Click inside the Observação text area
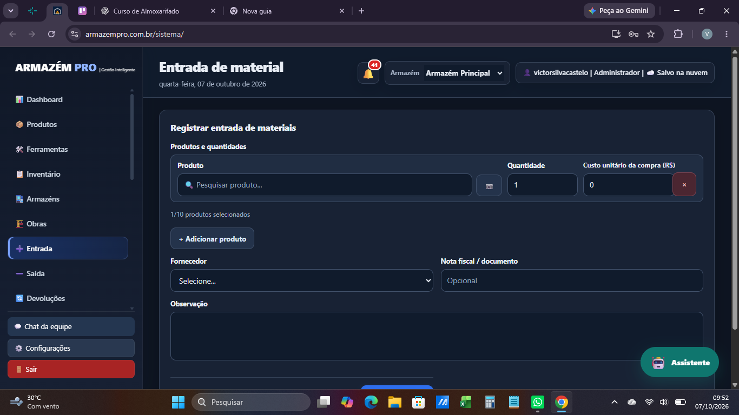This screenshot has height=415, width=739. point(437,336)
